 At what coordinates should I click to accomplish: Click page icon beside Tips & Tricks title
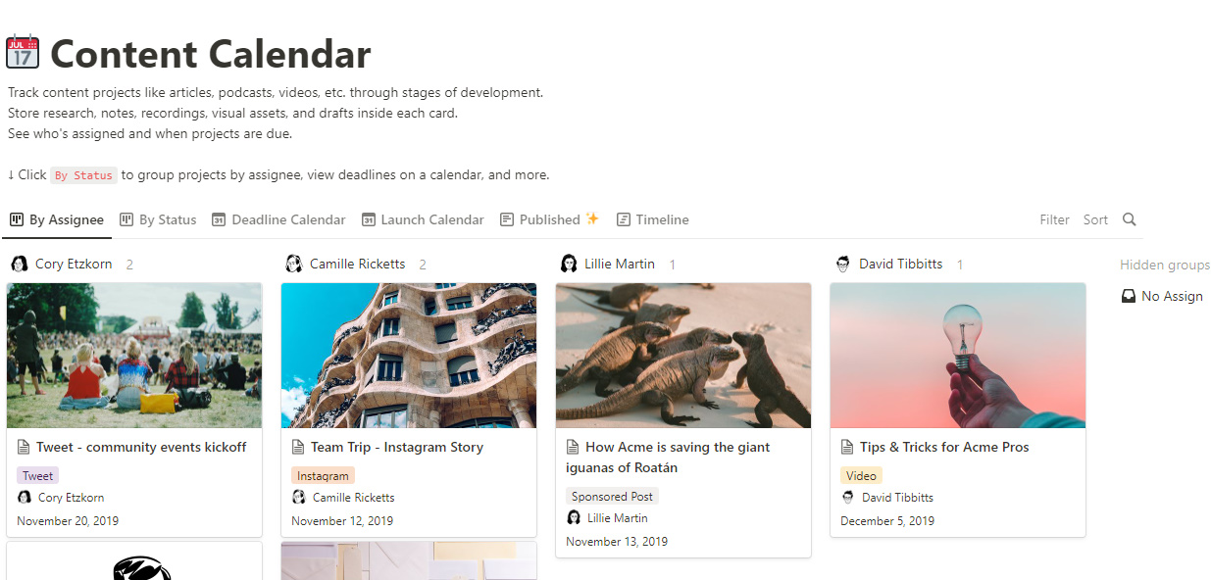point(848,447)
